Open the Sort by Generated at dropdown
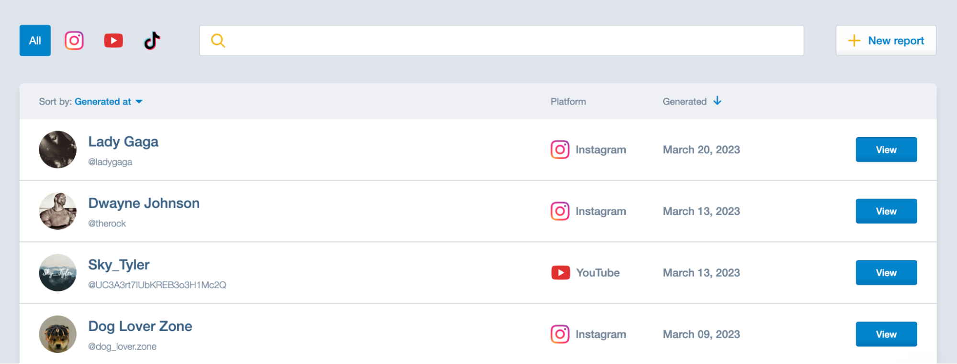Viewport: 957px width, 364px height. (x=108, y=102)
